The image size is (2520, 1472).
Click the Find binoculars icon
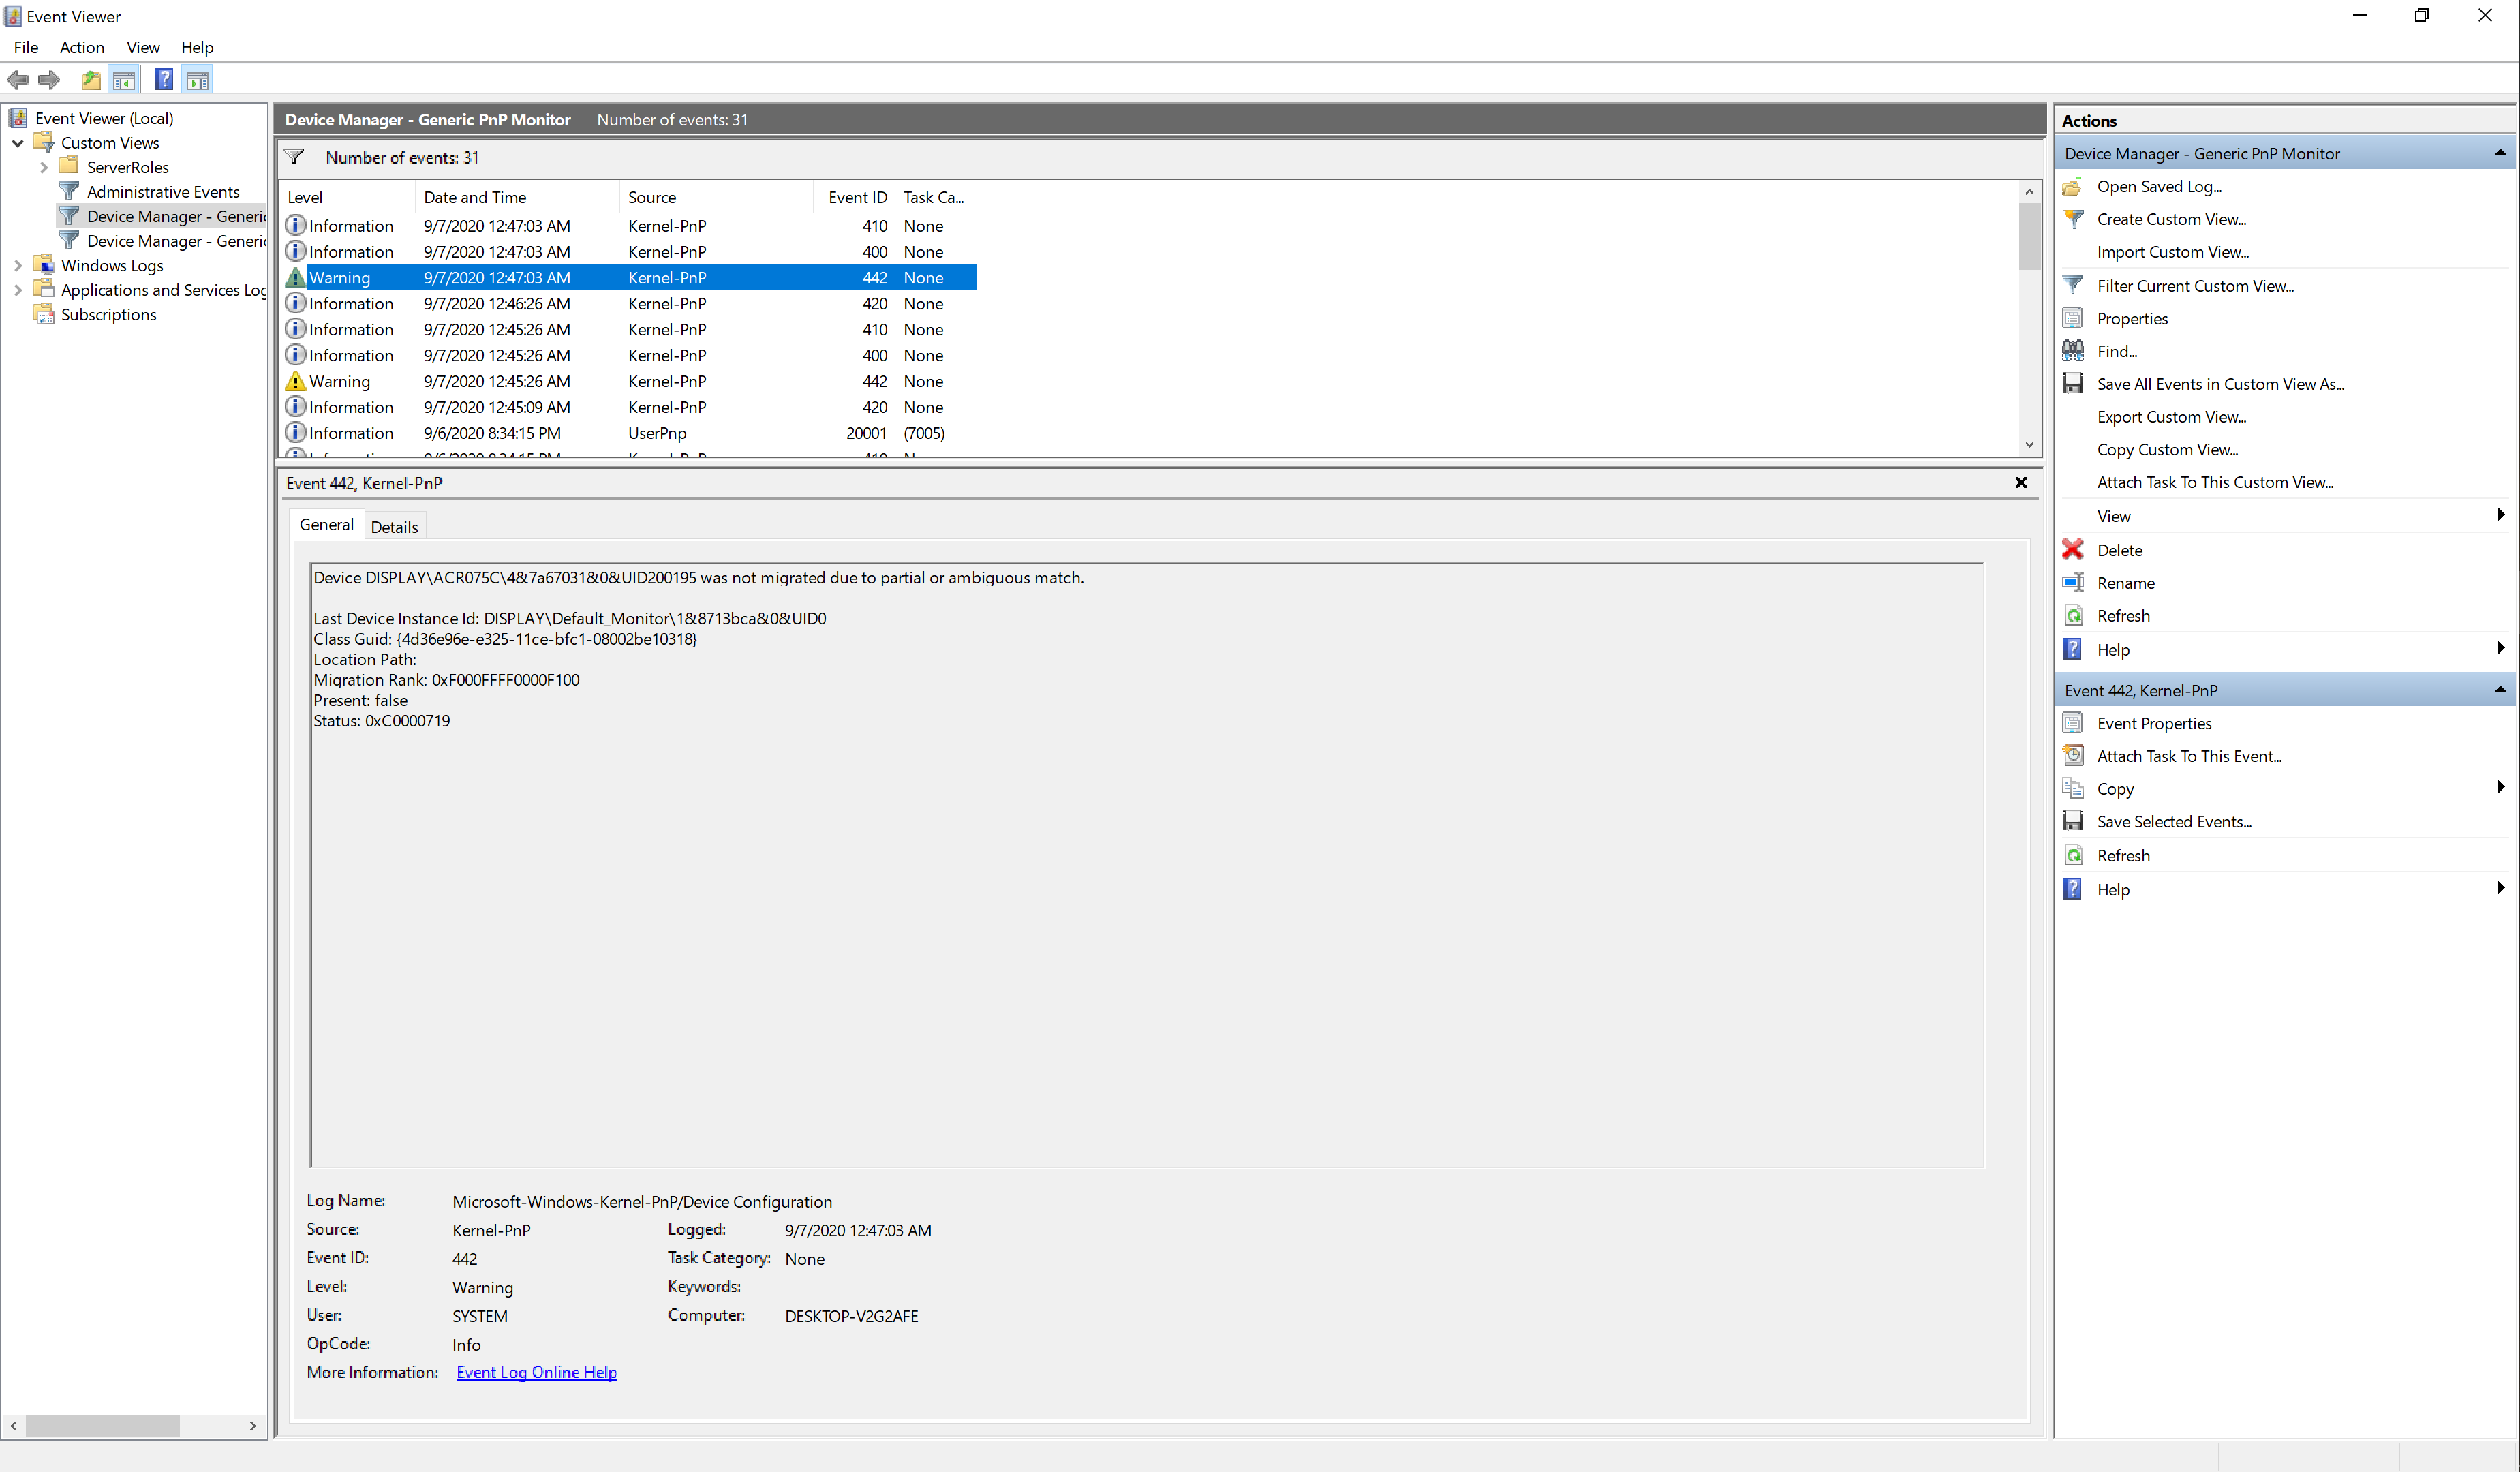point(2073,351)
